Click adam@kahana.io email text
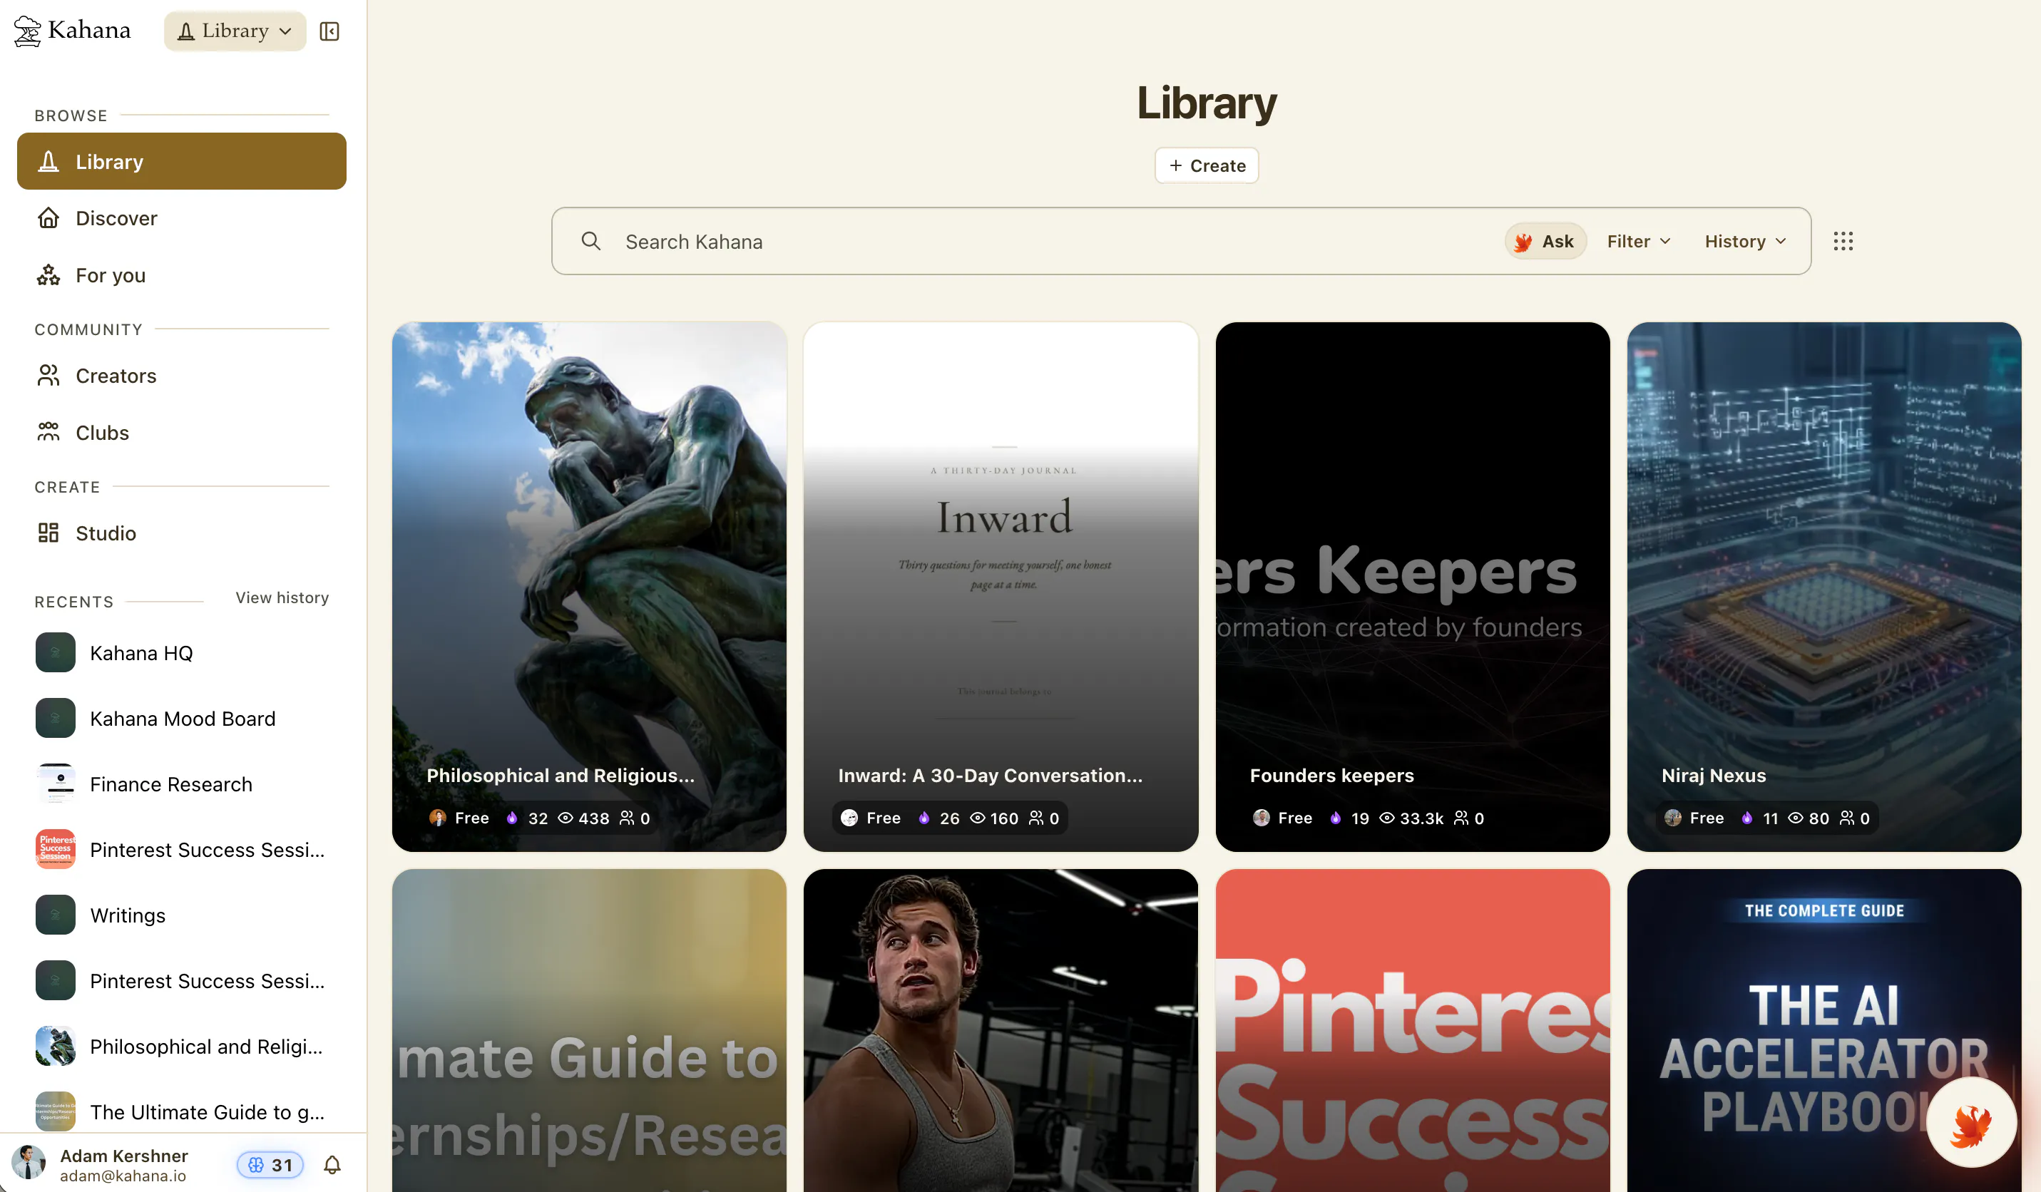 pos(123,1175)
